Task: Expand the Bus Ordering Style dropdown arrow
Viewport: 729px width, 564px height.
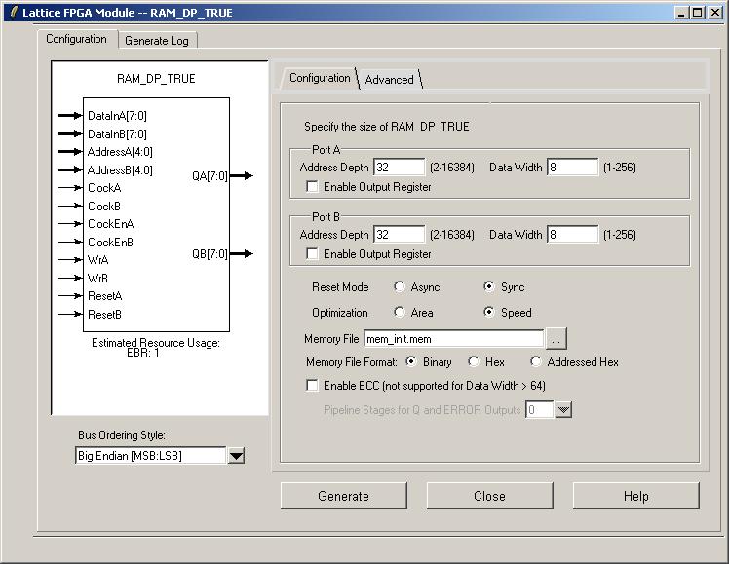Action: tap(236, 455)
